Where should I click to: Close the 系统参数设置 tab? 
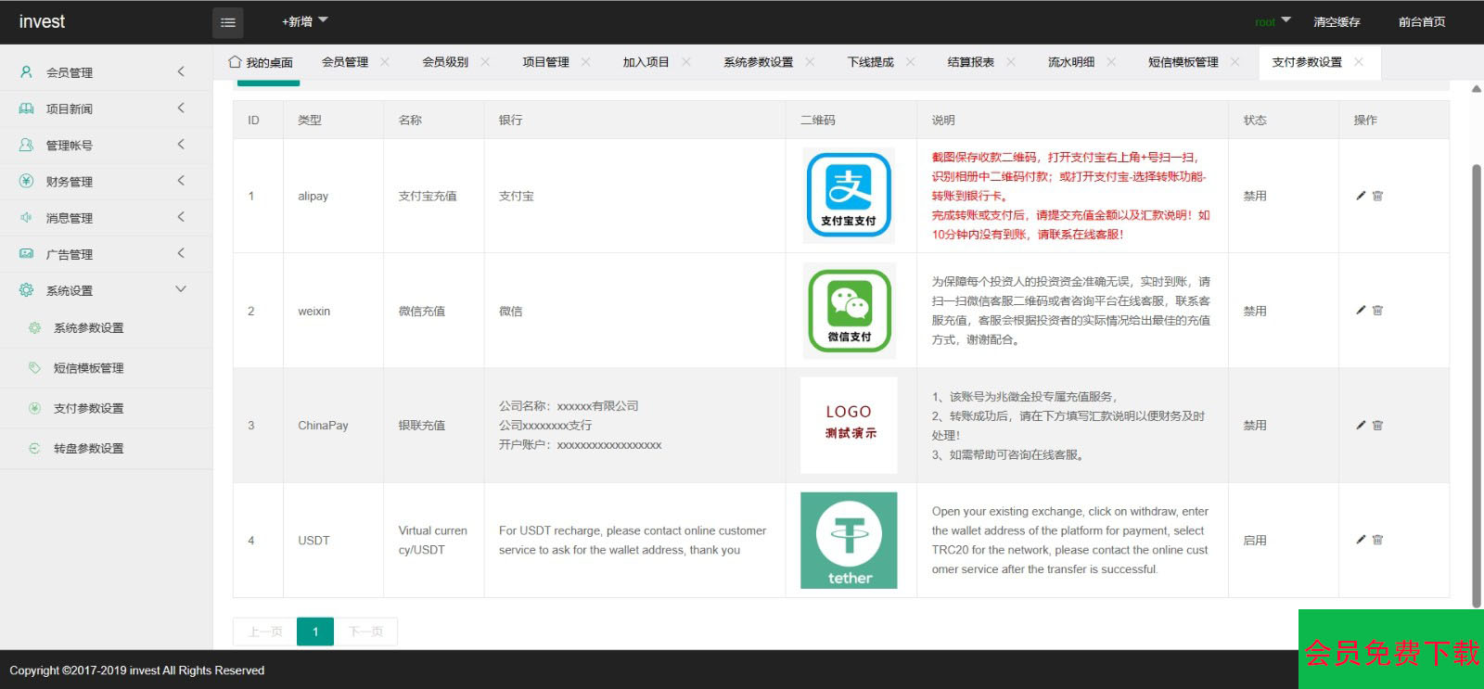[x=810, y=62]
